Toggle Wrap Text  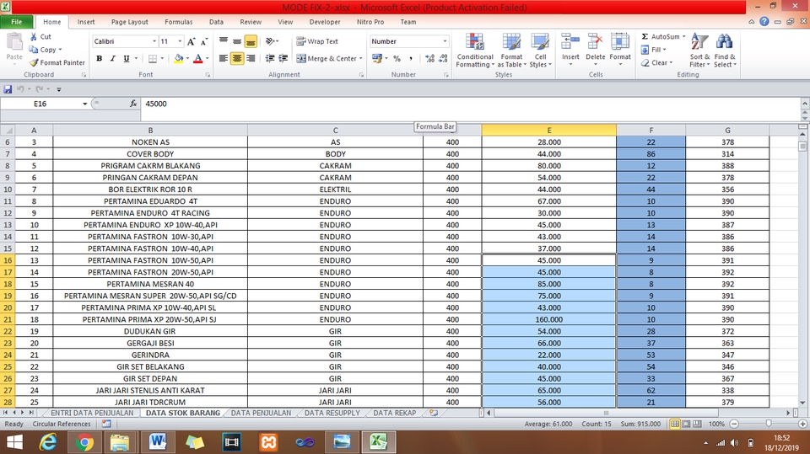pos(317,41)
